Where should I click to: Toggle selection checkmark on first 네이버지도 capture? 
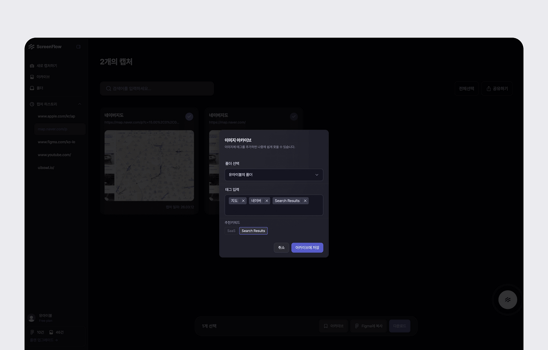(189, 116)
